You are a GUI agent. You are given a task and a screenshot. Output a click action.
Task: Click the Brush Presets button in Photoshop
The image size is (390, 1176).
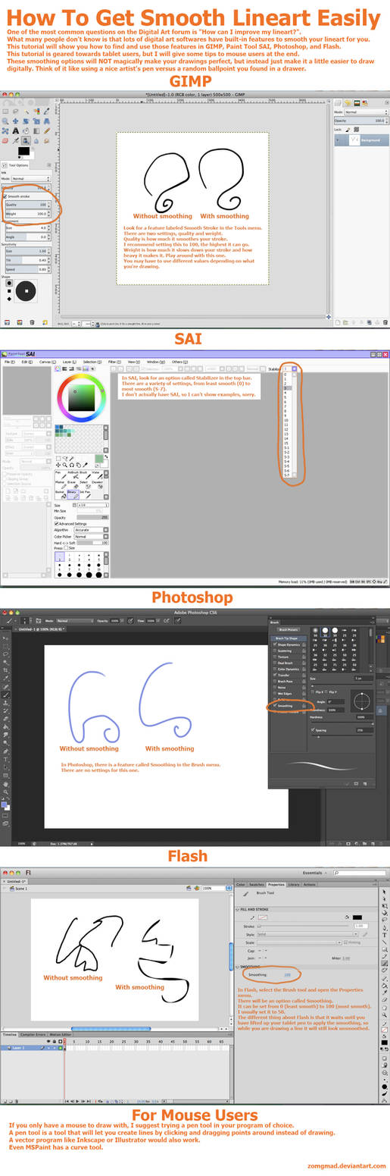coord(289,630)
